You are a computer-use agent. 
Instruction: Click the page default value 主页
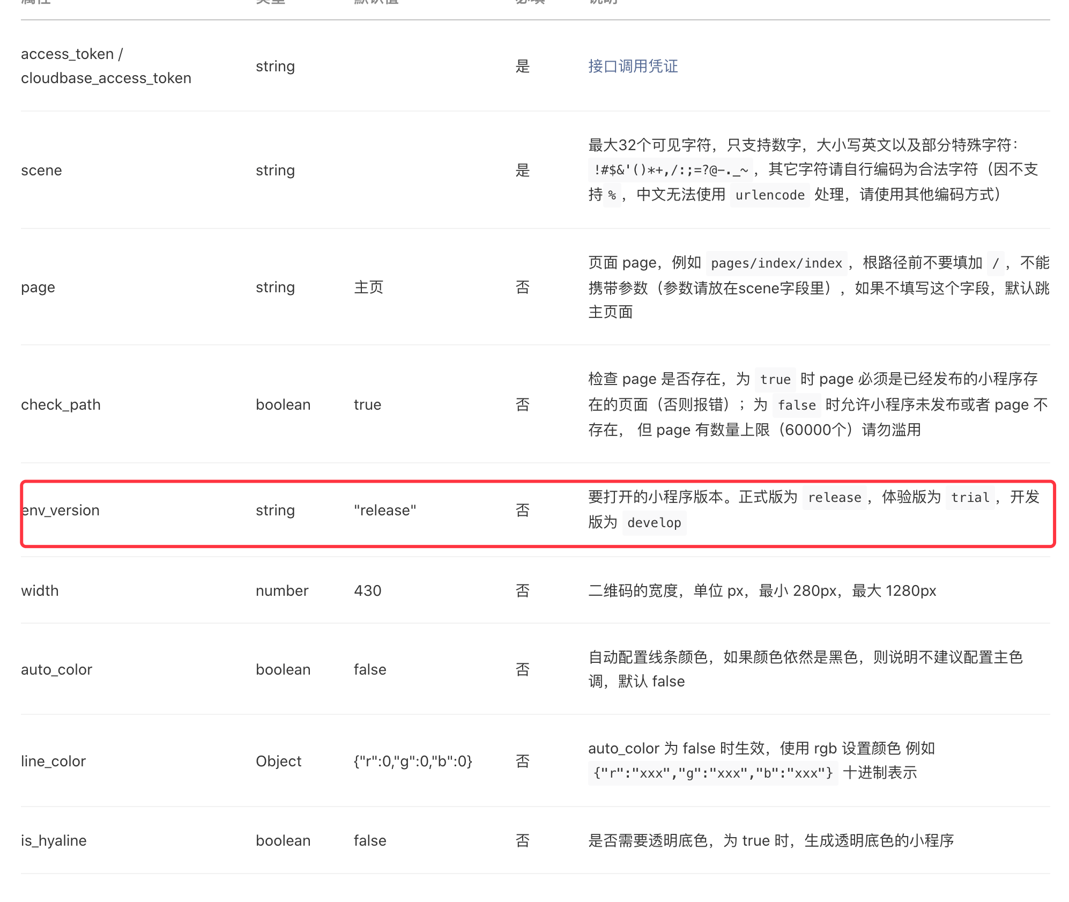coord(368,287)
